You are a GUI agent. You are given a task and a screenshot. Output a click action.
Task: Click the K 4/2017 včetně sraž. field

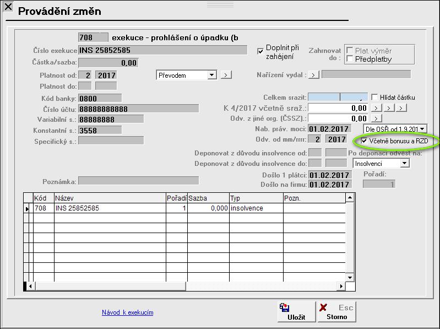click(338, 108)
